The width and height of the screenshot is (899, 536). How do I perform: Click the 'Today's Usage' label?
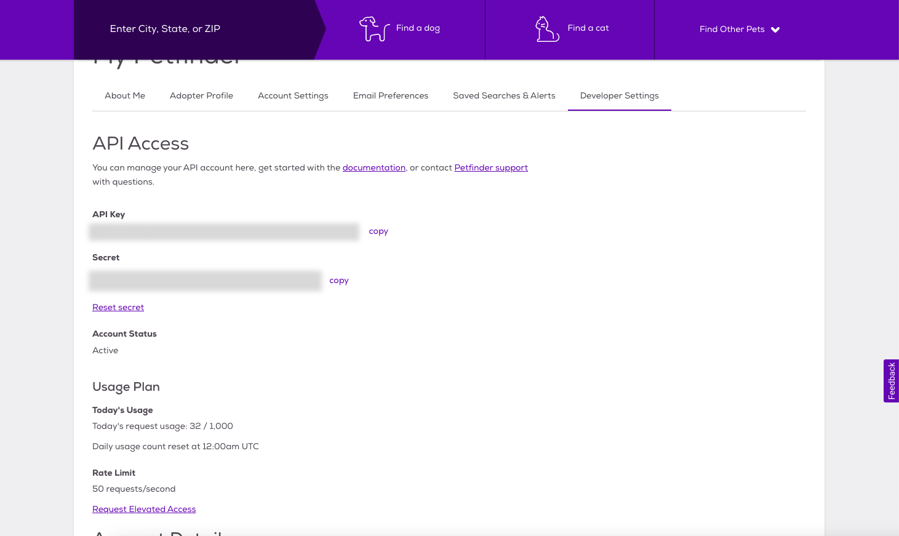[122, 410]
